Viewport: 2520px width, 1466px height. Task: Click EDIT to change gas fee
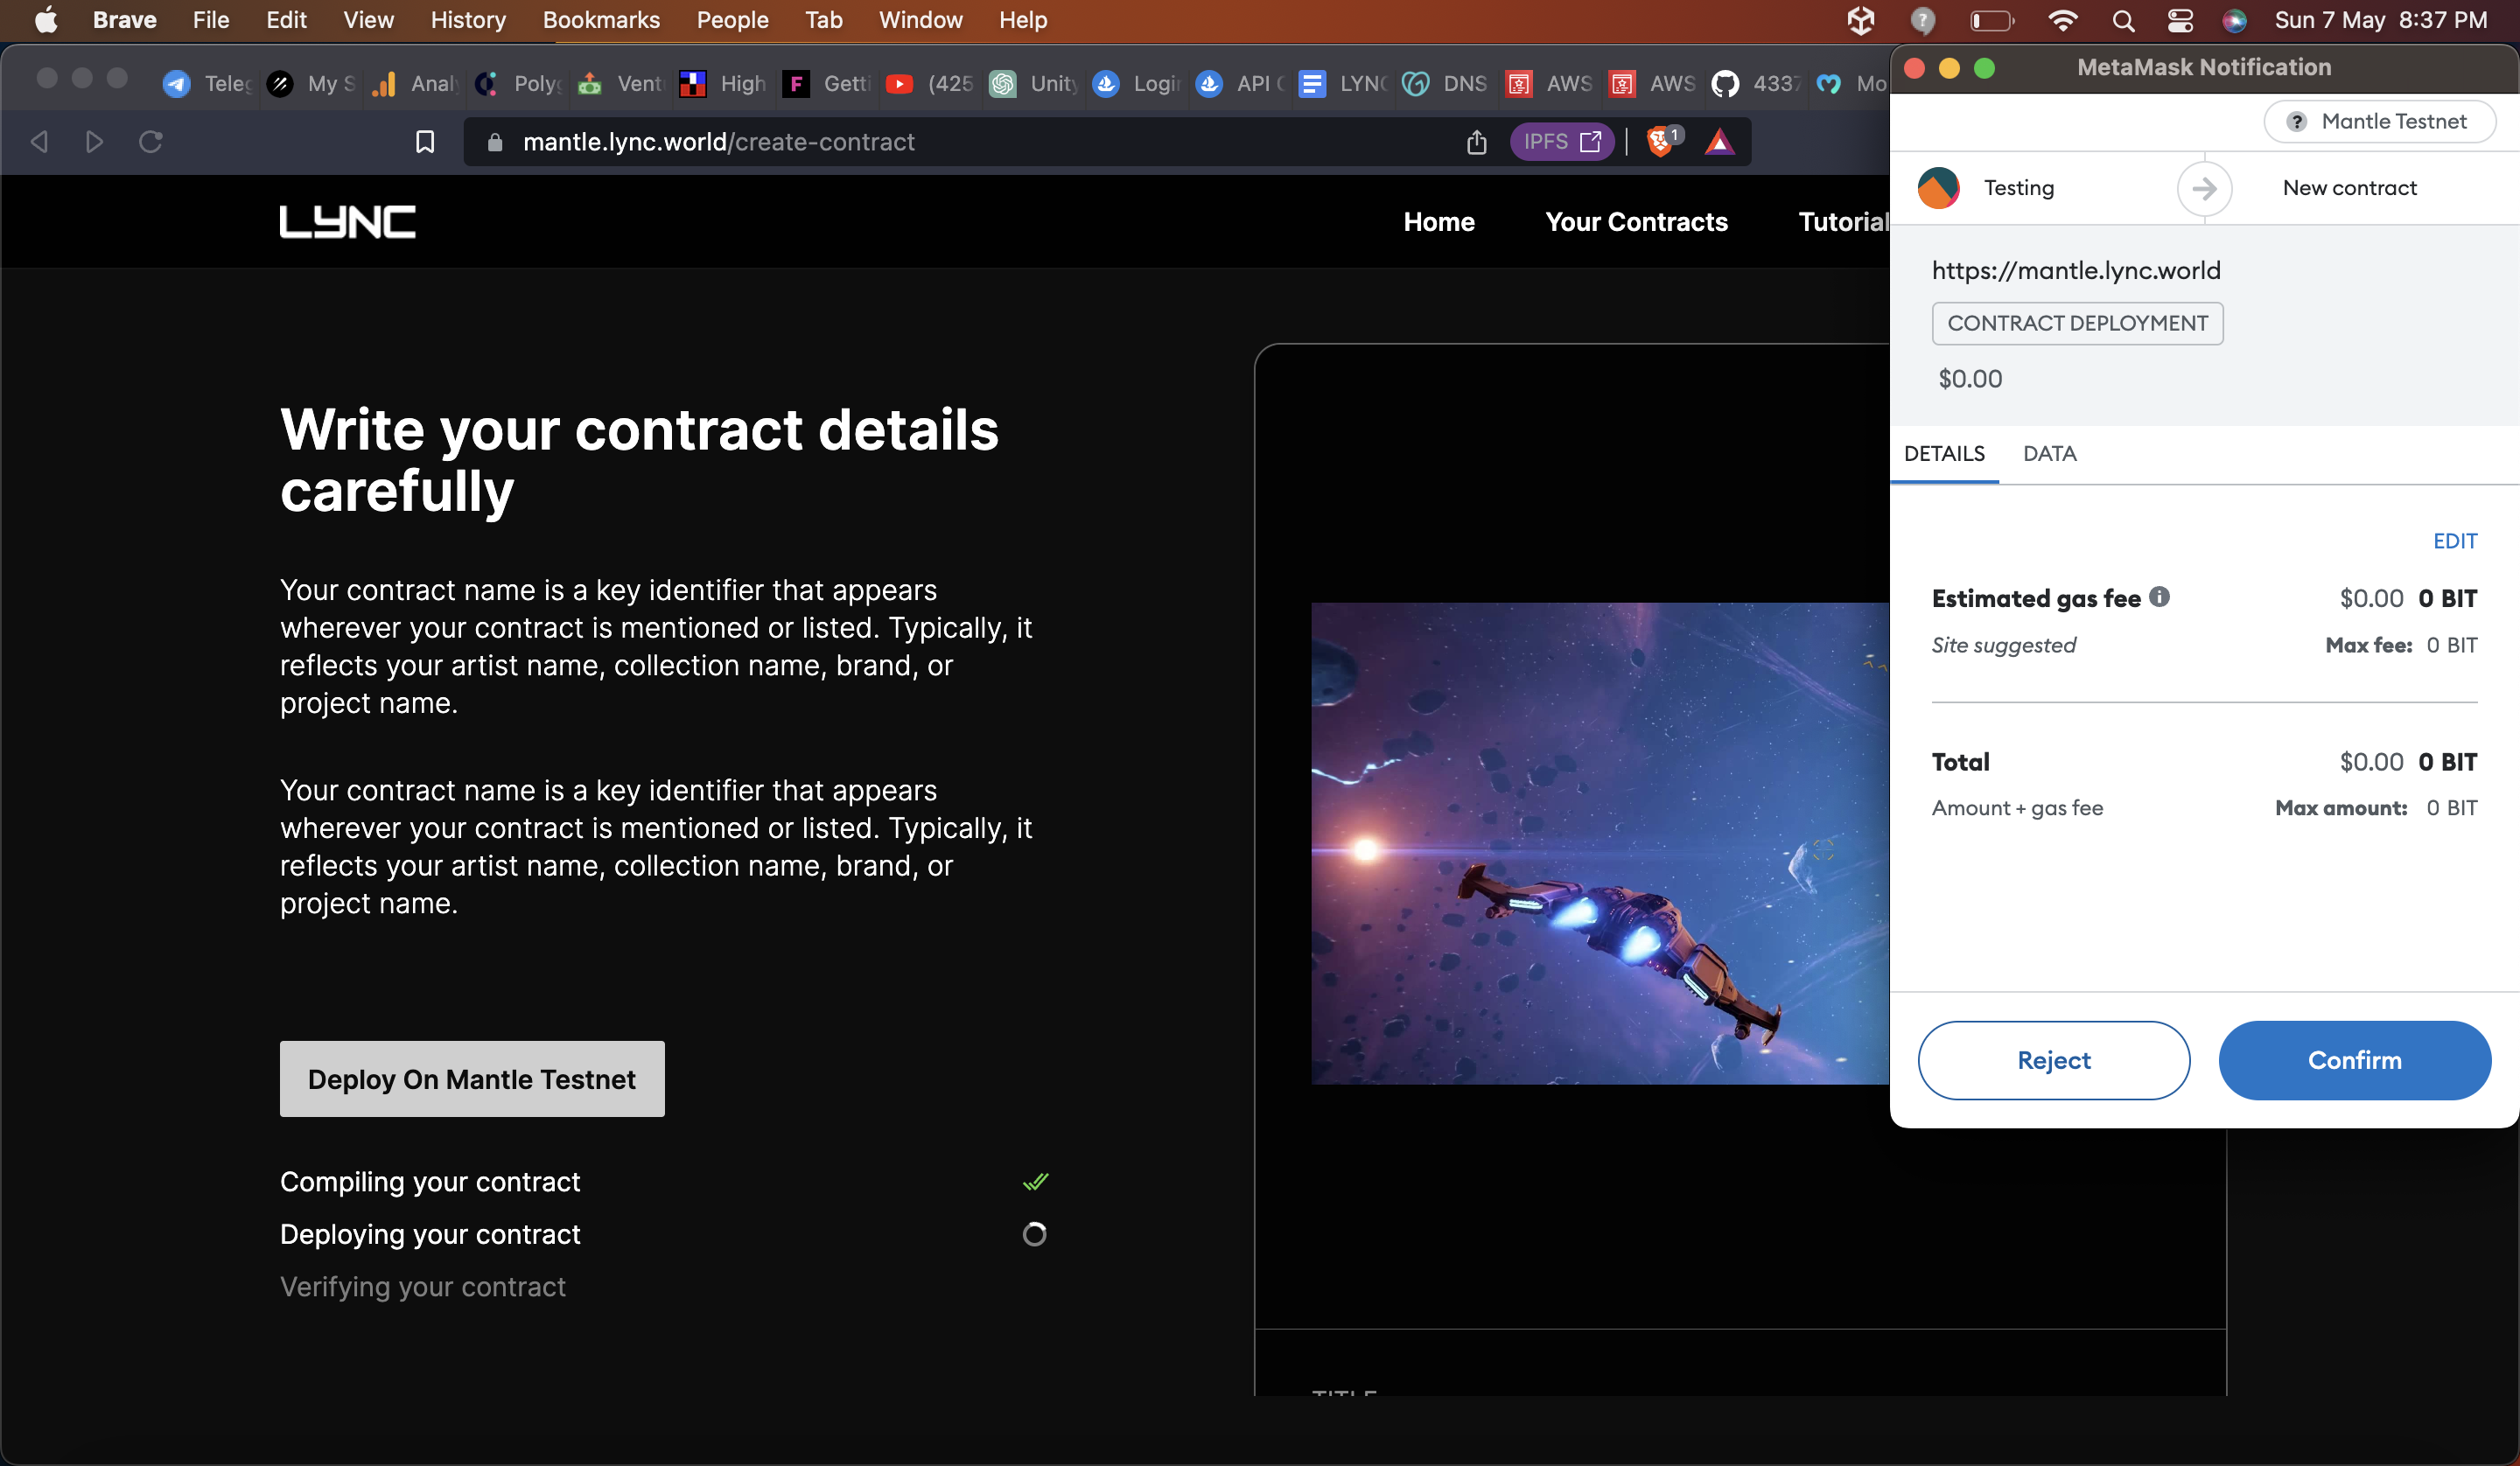pos(2455,541)
